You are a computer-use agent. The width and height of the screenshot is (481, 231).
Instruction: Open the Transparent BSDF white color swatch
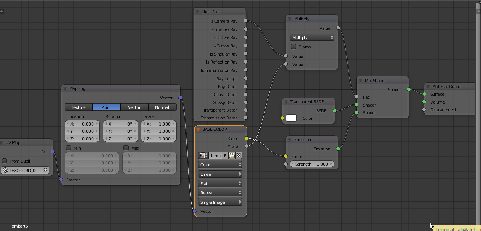click(292, 118)
